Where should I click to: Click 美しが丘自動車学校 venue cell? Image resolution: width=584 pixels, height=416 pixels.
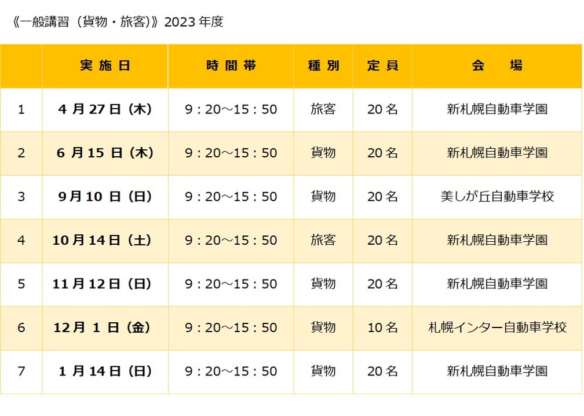(x=497, y=197)
